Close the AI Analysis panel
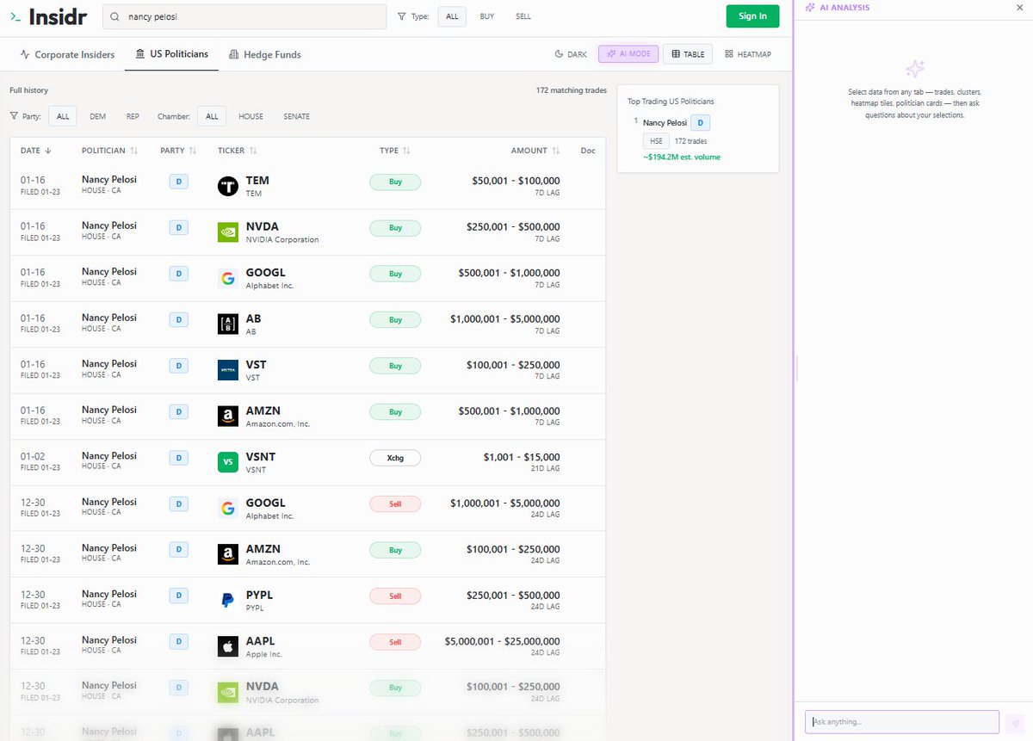This screenshot has height=741, width=1033. tap(1019, 8)
